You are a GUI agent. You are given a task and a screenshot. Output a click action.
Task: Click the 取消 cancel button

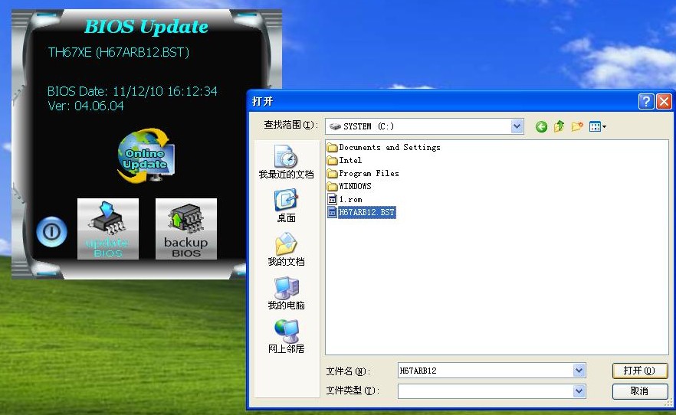click(x=640, y=391)
